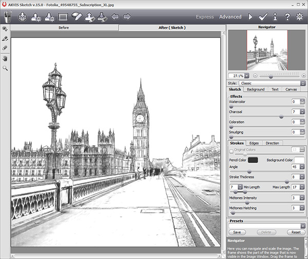Open the Text settings tab
This screenshot has width=308, height=259.
tap(275, 89)
